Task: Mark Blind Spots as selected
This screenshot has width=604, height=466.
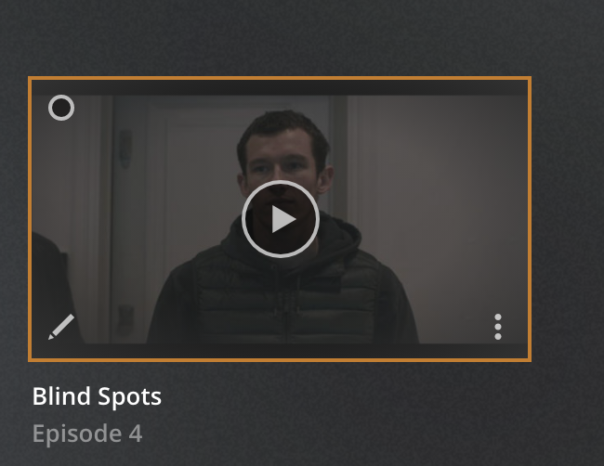Action: click(61, 108)
